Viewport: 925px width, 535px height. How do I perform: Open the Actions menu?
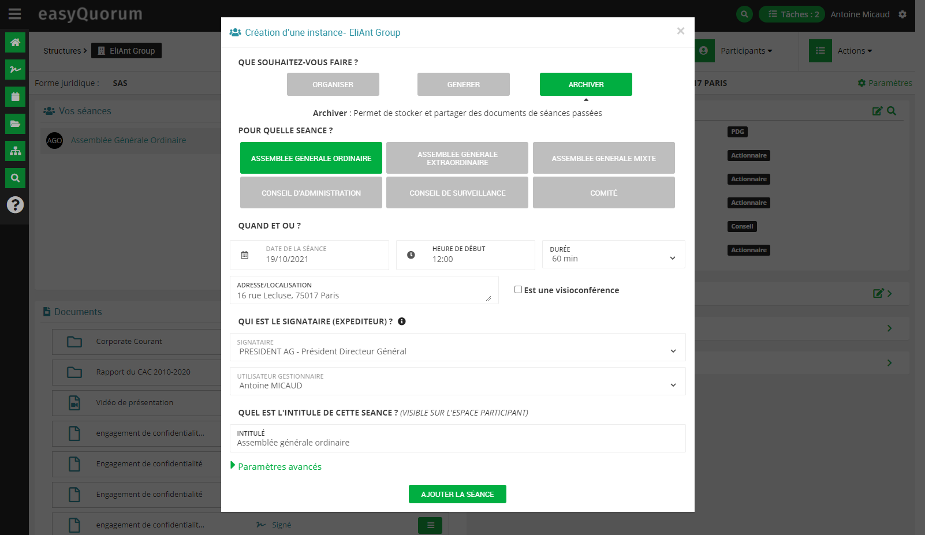click(x=854, y=51)
